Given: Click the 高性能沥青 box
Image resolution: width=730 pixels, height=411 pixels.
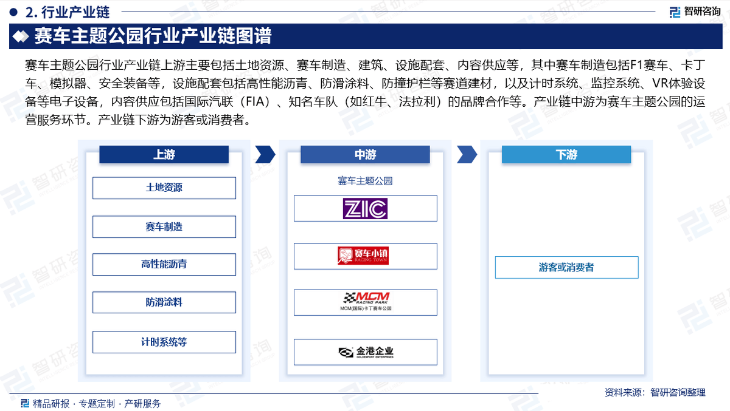Looking at the screenshot, I should (164, 264).
